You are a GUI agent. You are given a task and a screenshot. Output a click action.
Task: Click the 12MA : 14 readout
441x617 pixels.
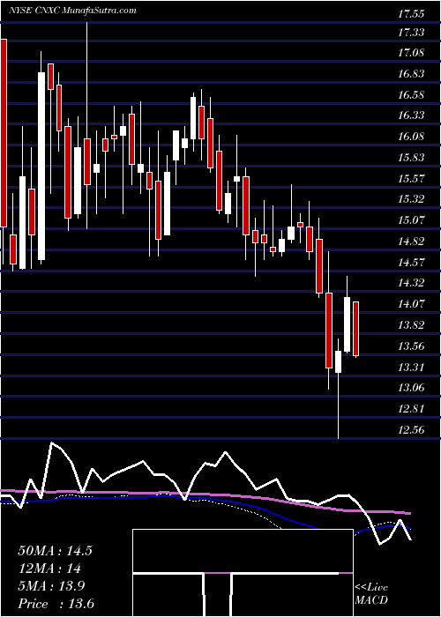(x=49, y=569)
